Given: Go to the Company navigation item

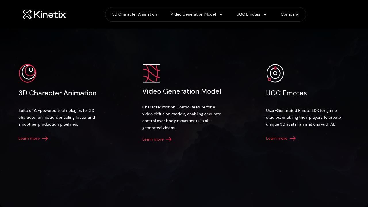Looking at the screenshot, I should coord(290,14).
